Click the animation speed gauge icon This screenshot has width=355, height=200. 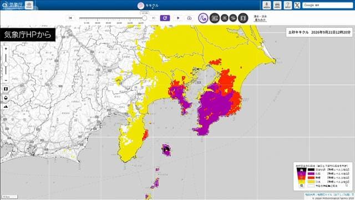click(x=190, y=18)
